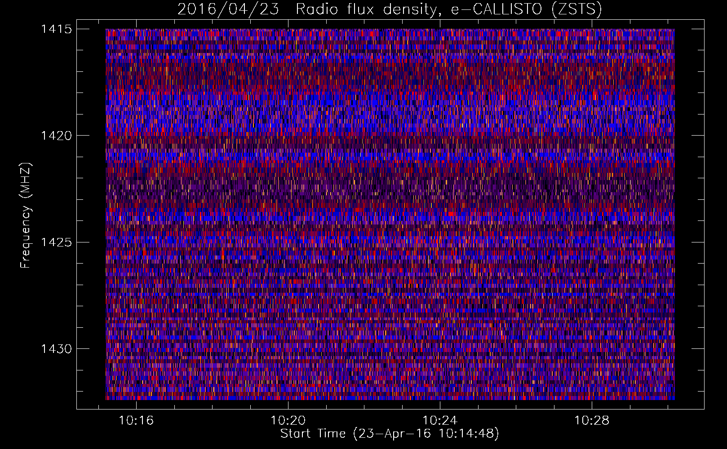Click the 'Start Time (23-Apr-16 10:14:48)' axis title
The image size is (727, 449).
click(x=390, y=434)
